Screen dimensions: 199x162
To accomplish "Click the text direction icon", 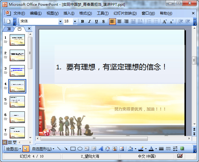I will 140,21.
